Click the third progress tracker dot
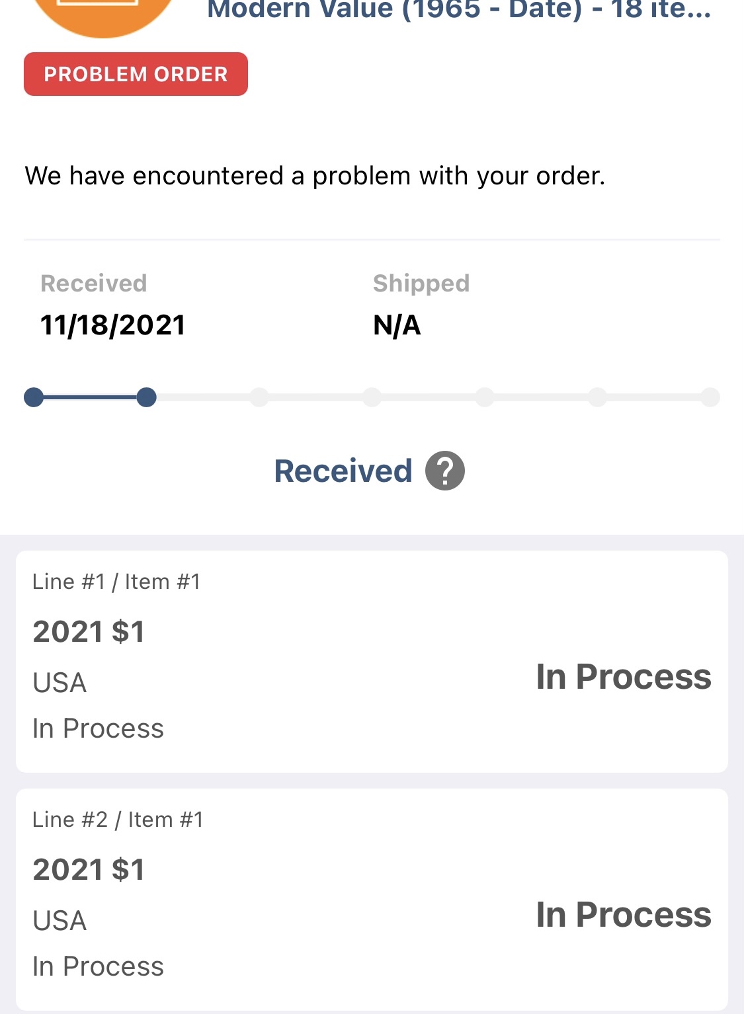The width and height of the screenshot is (744, 1014). (259, 397)
